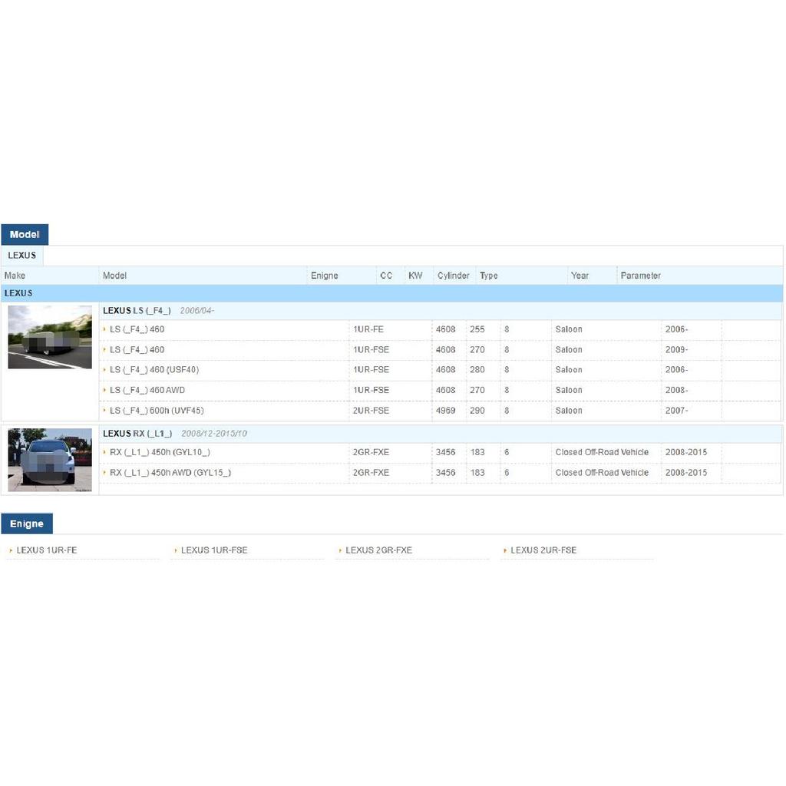Click the 2009- year value
Viewport: 786px width, 786px height.
pyautogui.click(x=677, y=350)
